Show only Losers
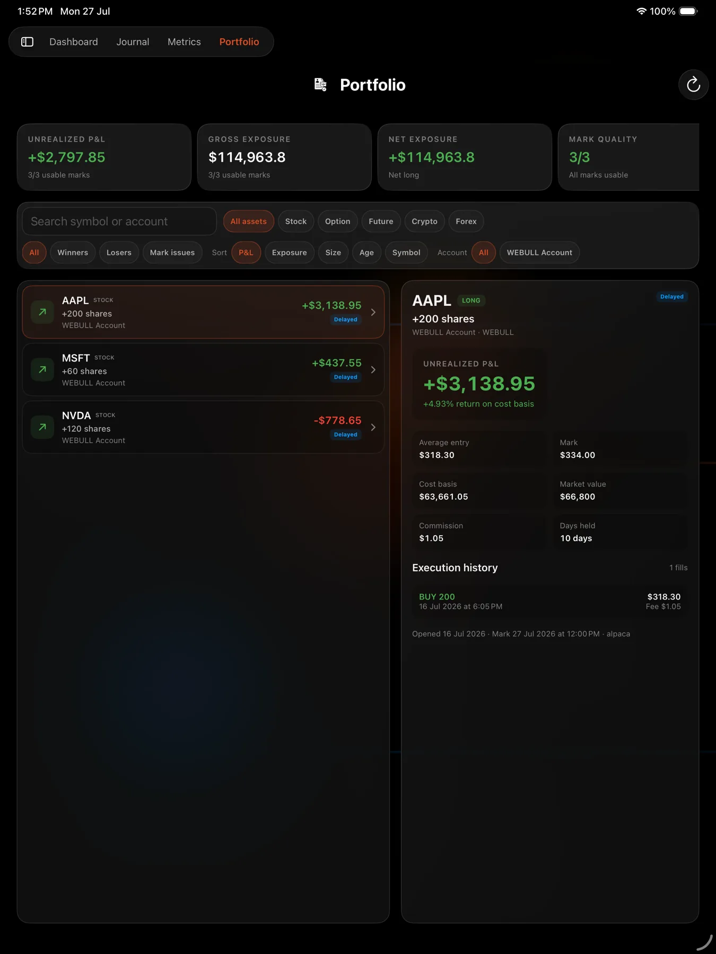 point(119,252)
